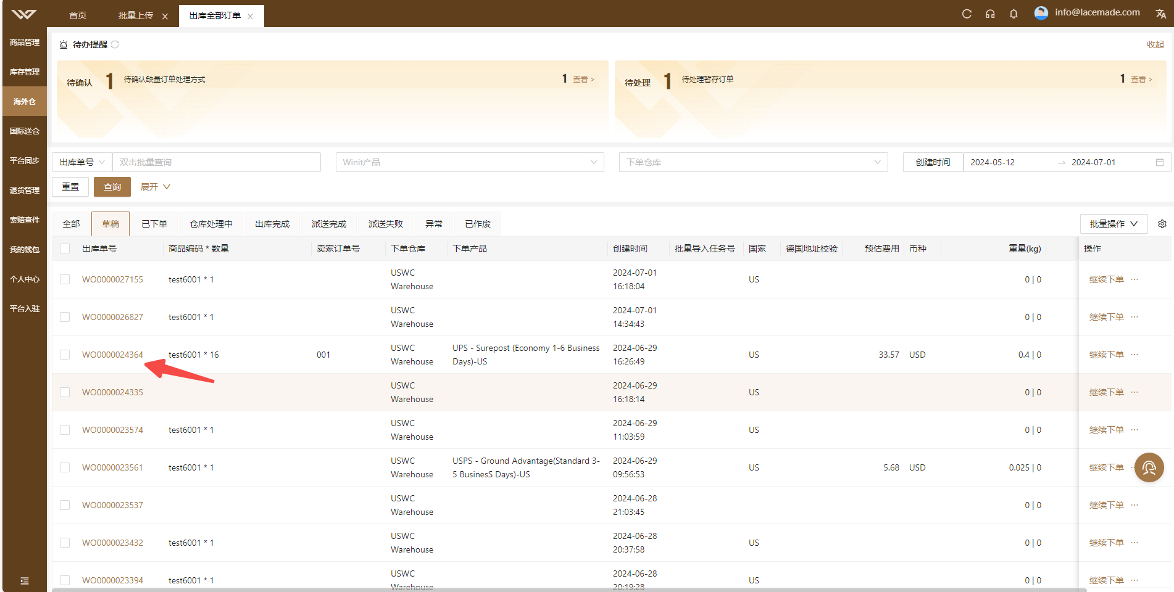Image resolution: width=1174 pixels, height=592 pixels.
Task: Open more actions for WO0000023574
Action: (x=1134, y=430)
